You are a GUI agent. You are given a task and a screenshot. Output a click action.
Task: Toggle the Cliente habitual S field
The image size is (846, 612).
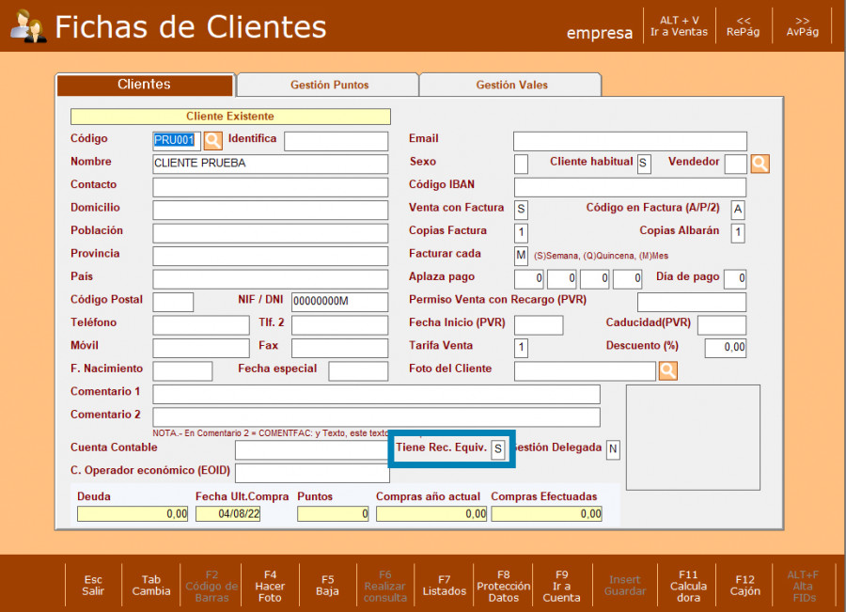(x=644, y=164)
